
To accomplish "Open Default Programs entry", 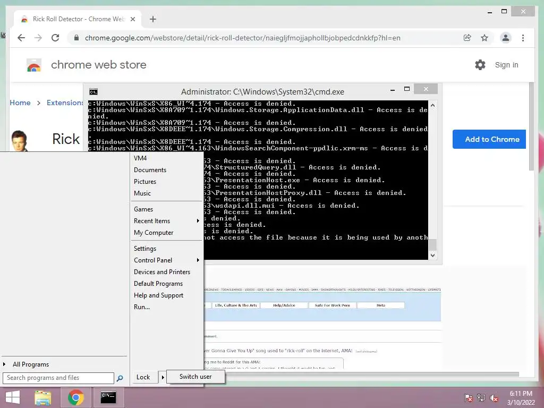I will click(158, 284).
